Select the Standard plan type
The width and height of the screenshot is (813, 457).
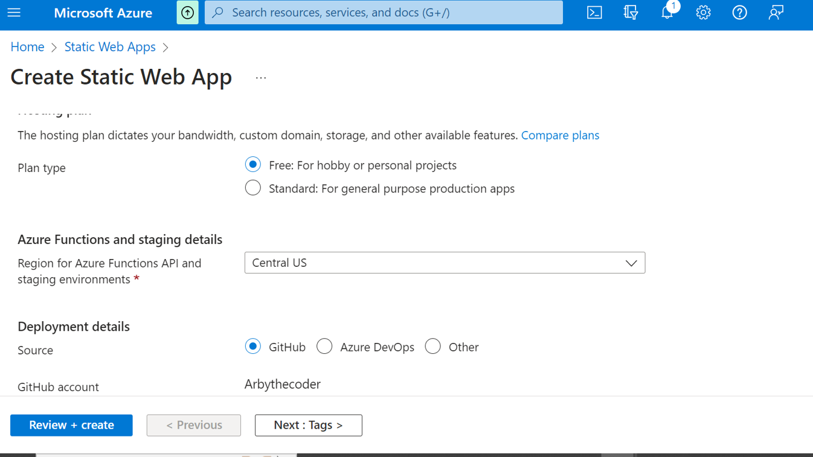click(x=253, y=188)
